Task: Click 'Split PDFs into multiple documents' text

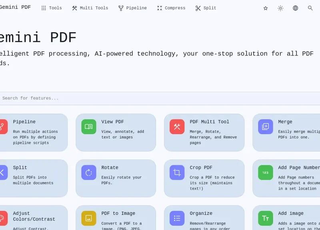Action: (33, 180)
